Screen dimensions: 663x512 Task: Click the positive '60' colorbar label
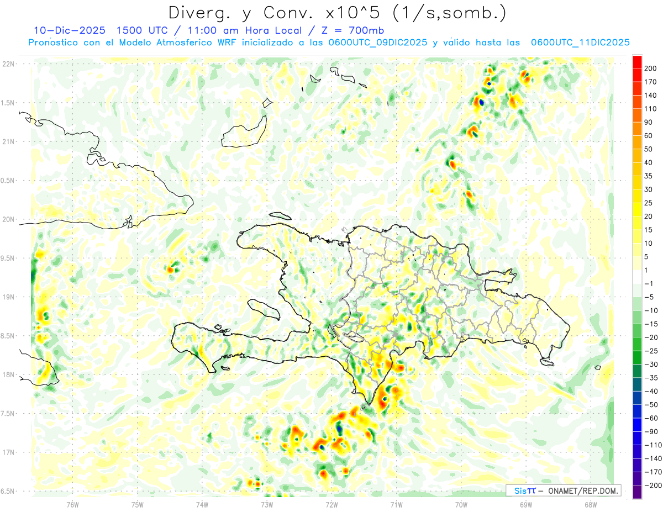649,136
